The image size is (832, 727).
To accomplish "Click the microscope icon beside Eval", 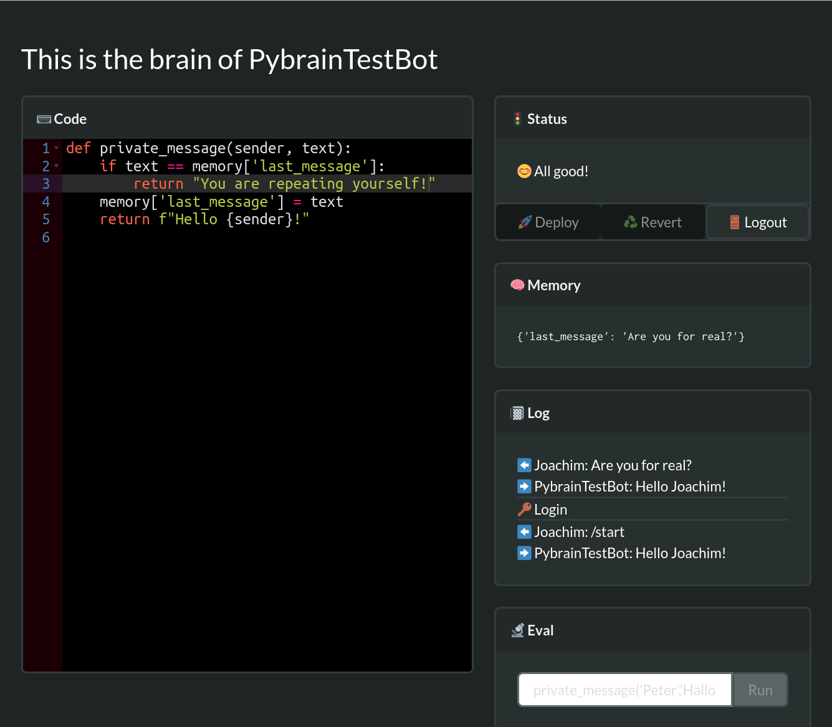I will click(517, 630).
